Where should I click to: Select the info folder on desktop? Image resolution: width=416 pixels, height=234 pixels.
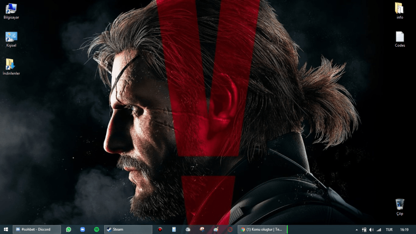399,11
